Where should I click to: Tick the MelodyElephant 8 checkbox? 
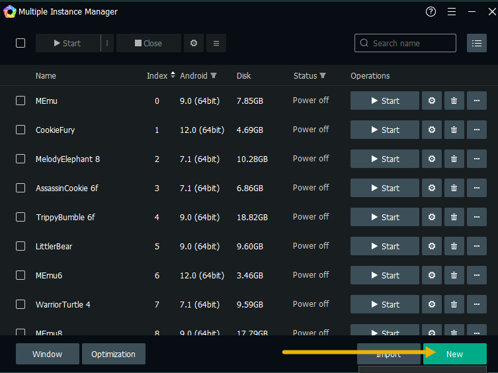[21, 159]
